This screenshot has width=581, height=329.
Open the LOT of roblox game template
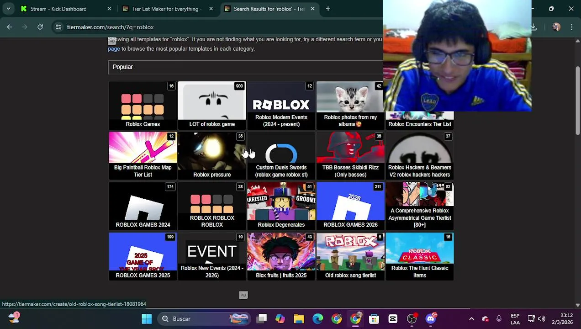click(x=212, y=106)
